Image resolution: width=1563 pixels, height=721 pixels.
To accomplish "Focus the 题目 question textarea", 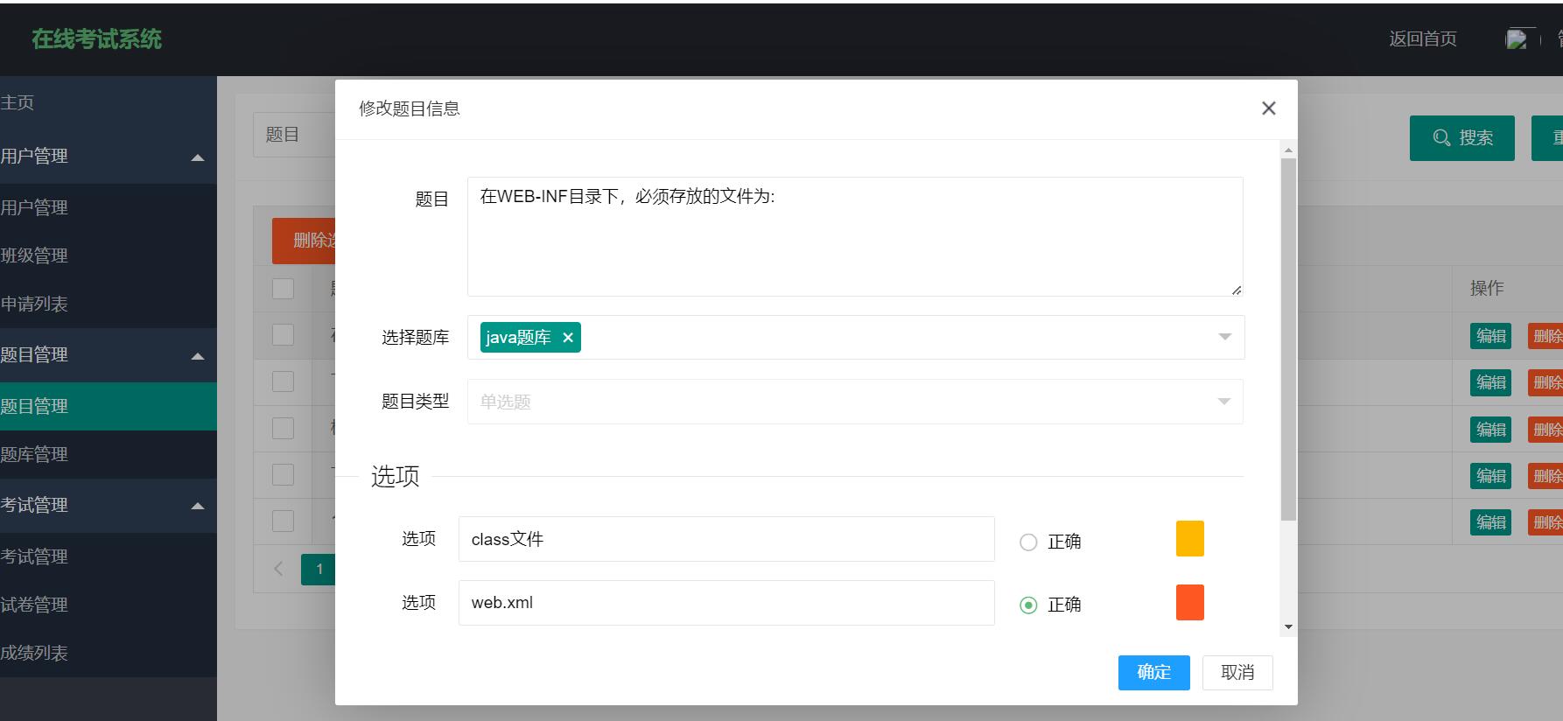I will [x=855, y=236].
